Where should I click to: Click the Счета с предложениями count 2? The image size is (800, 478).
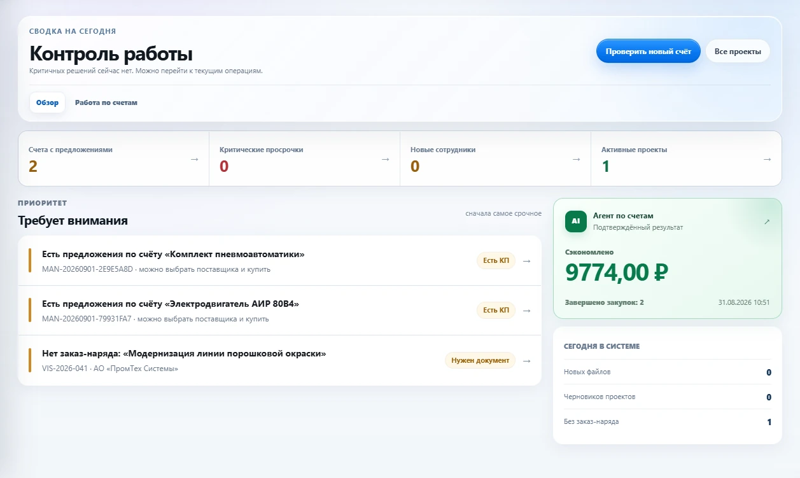click(x=33, y=167)
